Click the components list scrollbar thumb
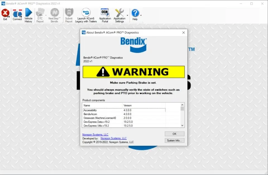 click(182, 109)
